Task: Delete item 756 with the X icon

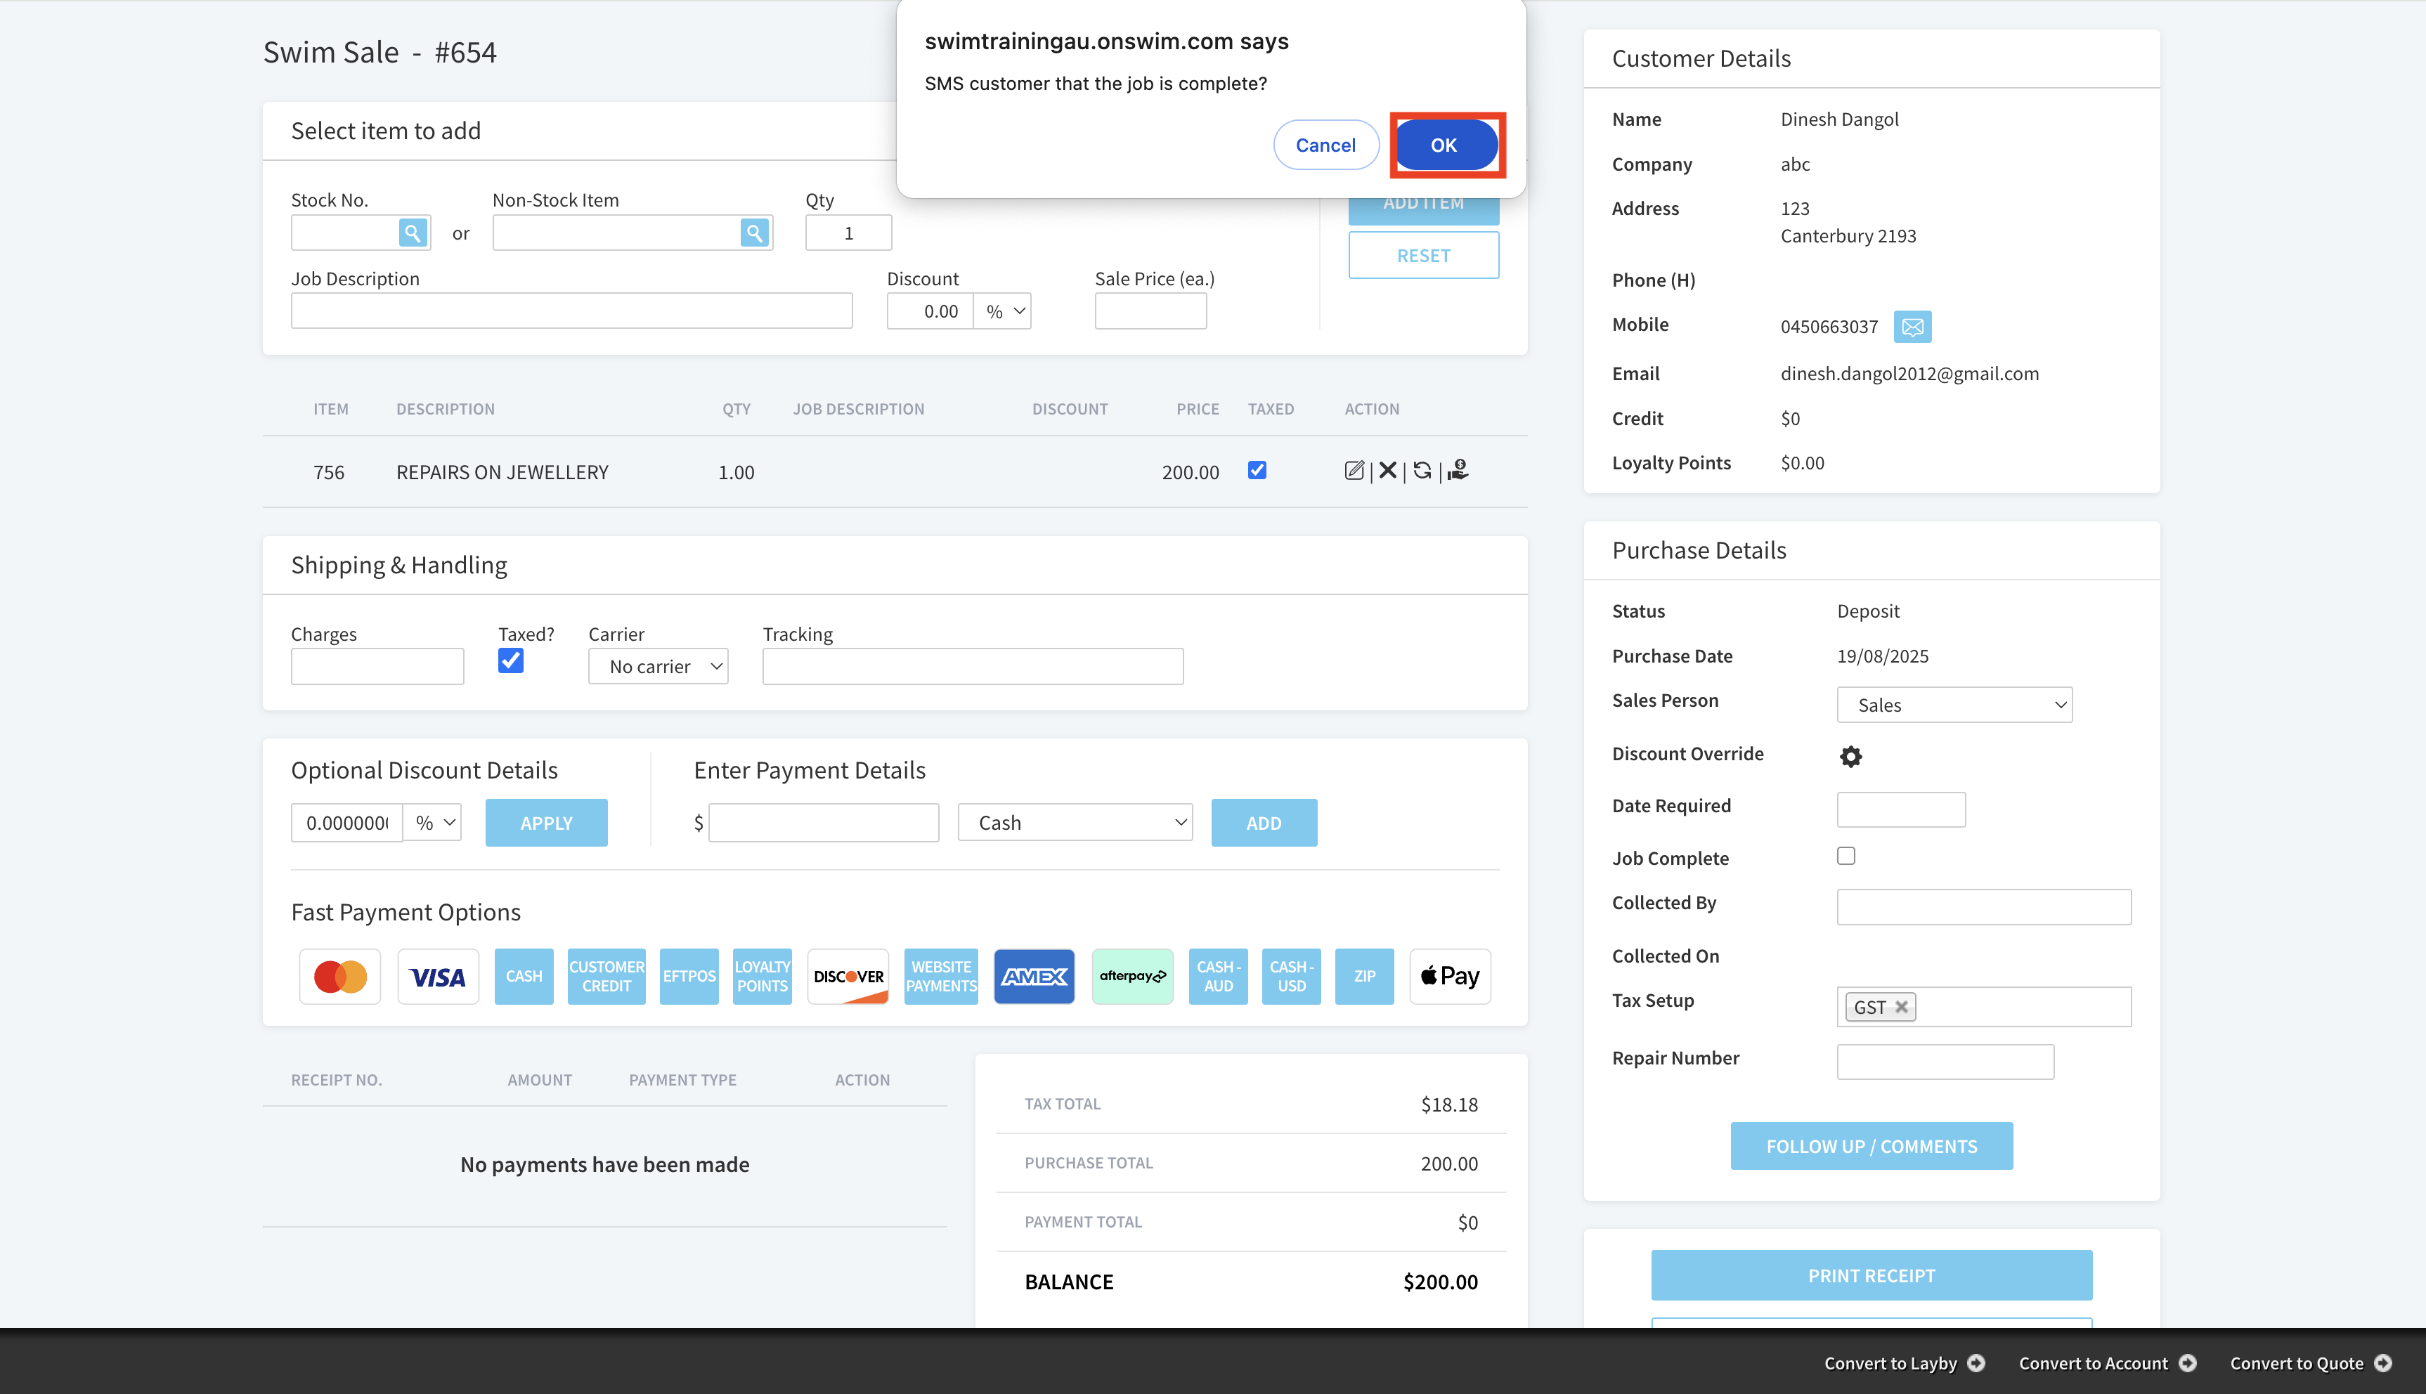Action: (x=1387, y=470)
